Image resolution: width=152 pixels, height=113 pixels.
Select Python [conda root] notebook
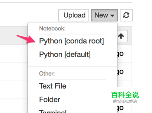coord(71,41)
